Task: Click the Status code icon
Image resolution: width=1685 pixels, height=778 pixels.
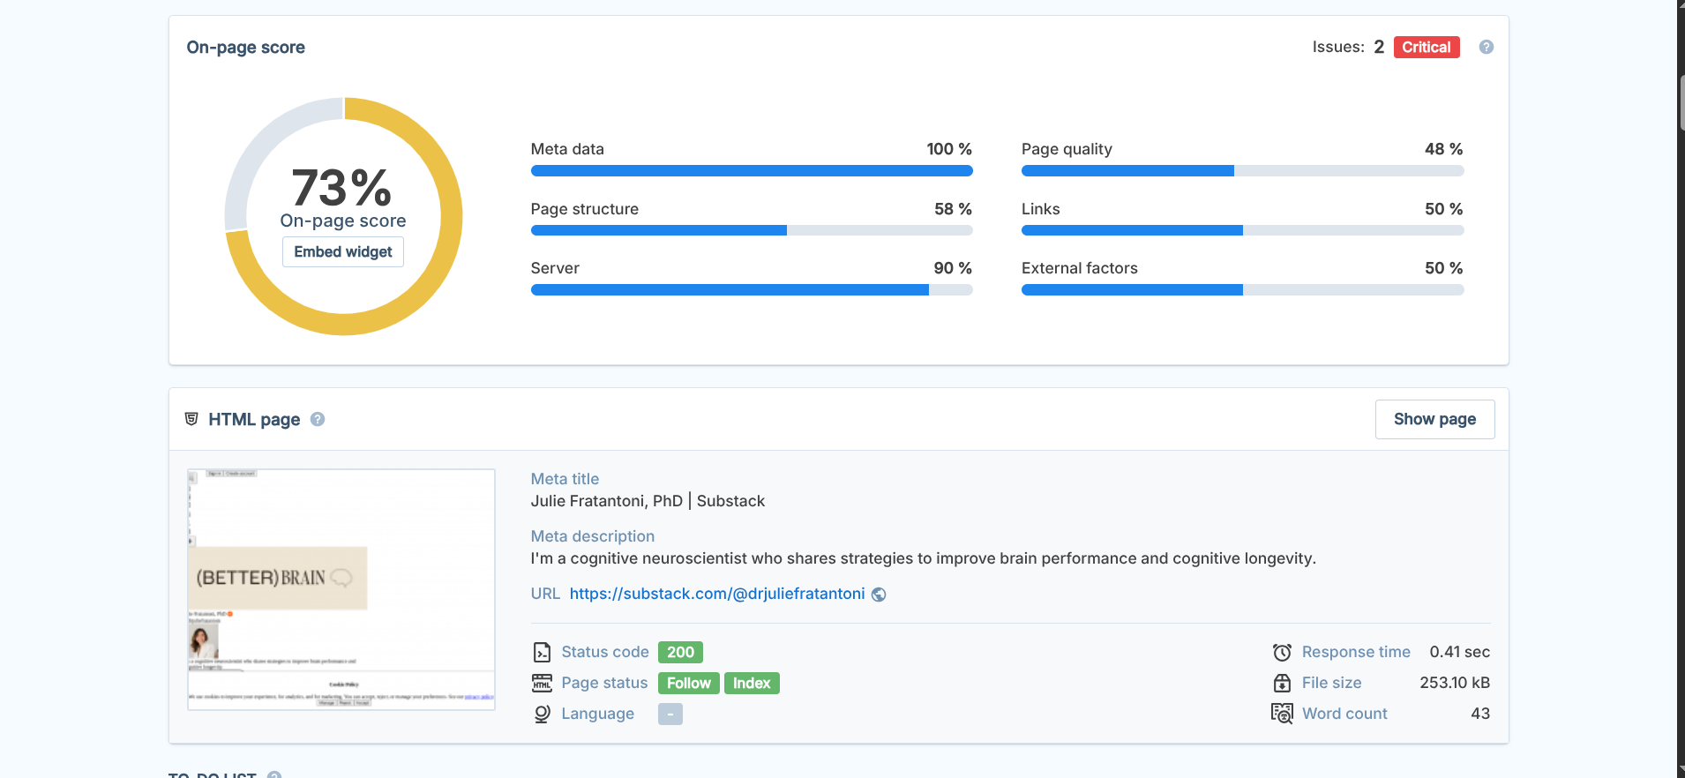Action: [542, 653]
